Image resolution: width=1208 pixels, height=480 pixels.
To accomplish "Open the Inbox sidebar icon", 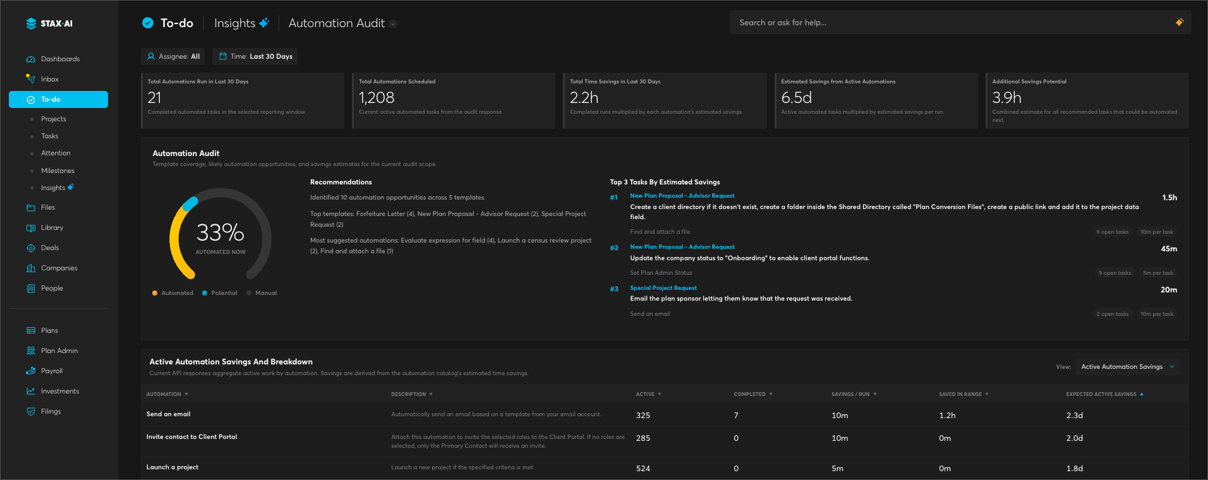I will click(x=30, y=79).
